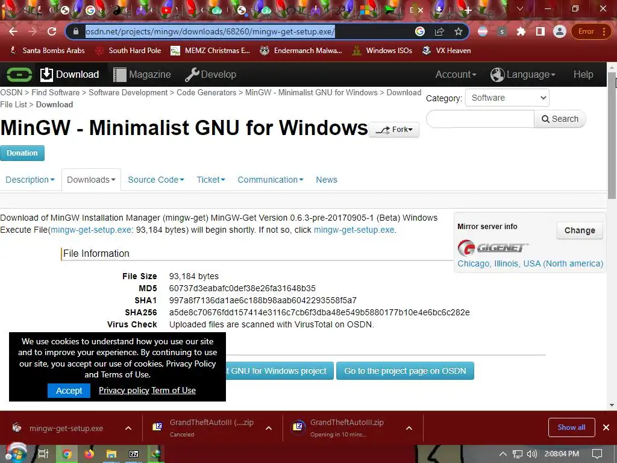The height and width of the screenshot is (463, 617).
Task: Click the GigeNET mirror logo
Action: (493, 248)
